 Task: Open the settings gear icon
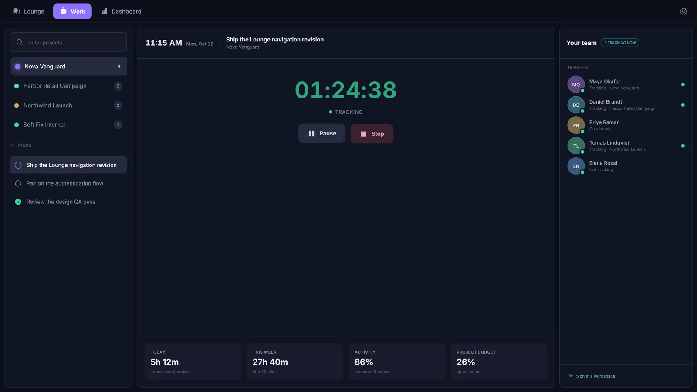[x=683, y=11]
